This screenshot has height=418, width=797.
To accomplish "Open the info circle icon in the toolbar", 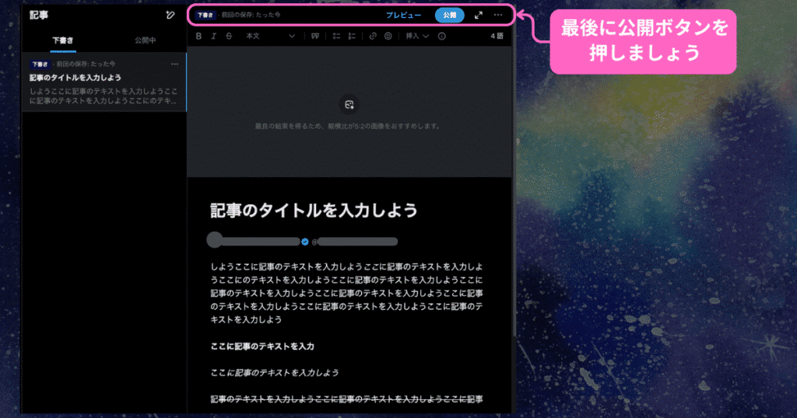I will pos(442,36).
